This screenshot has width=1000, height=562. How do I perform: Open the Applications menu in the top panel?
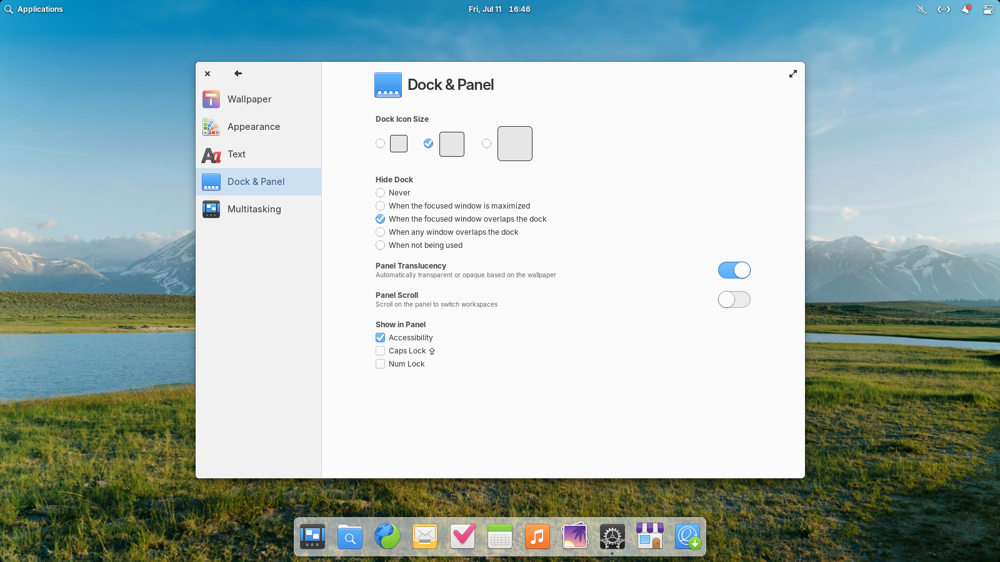pos(34,9)
